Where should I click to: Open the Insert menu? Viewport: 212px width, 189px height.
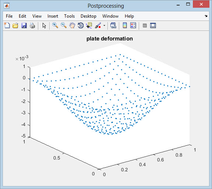[x=53, y=16]
